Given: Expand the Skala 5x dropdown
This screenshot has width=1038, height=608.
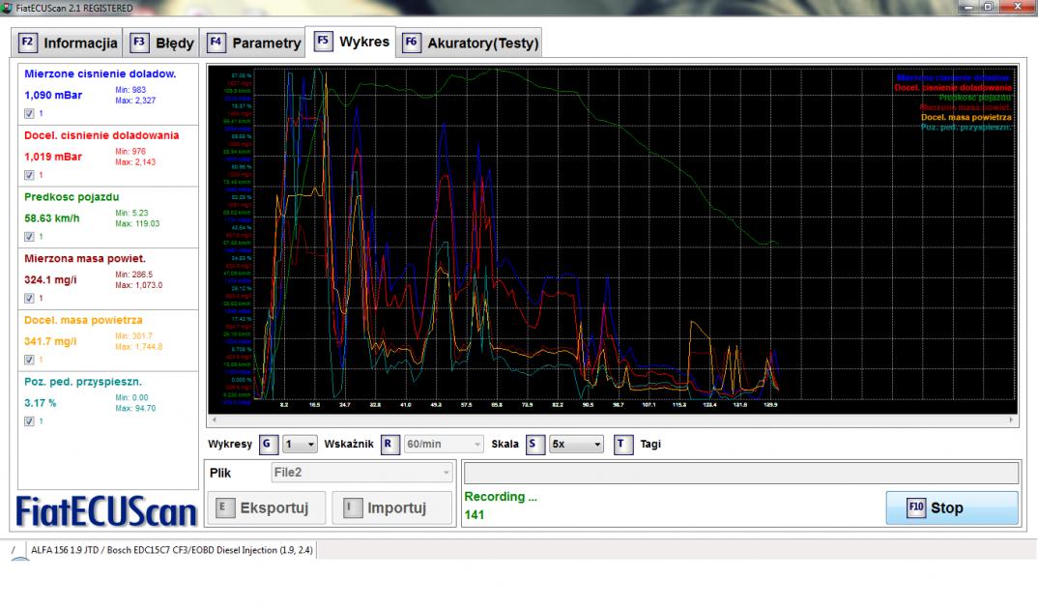Looking at the screenshot, I should click(x=576, y=445).
